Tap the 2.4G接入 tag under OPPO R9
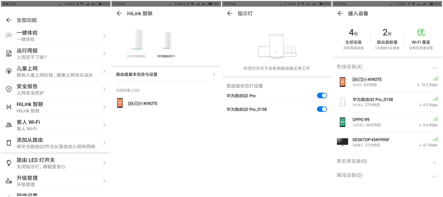 pyautogui.click(x=358, y=125)
